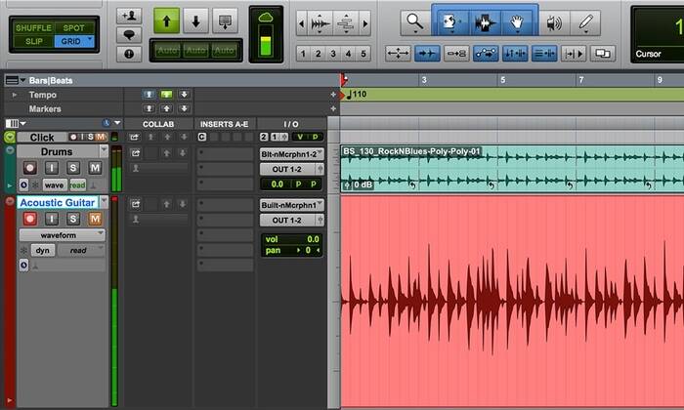
Task: Adjust the Acoustic Guitar pan control
Action: (x=290, y=251)
